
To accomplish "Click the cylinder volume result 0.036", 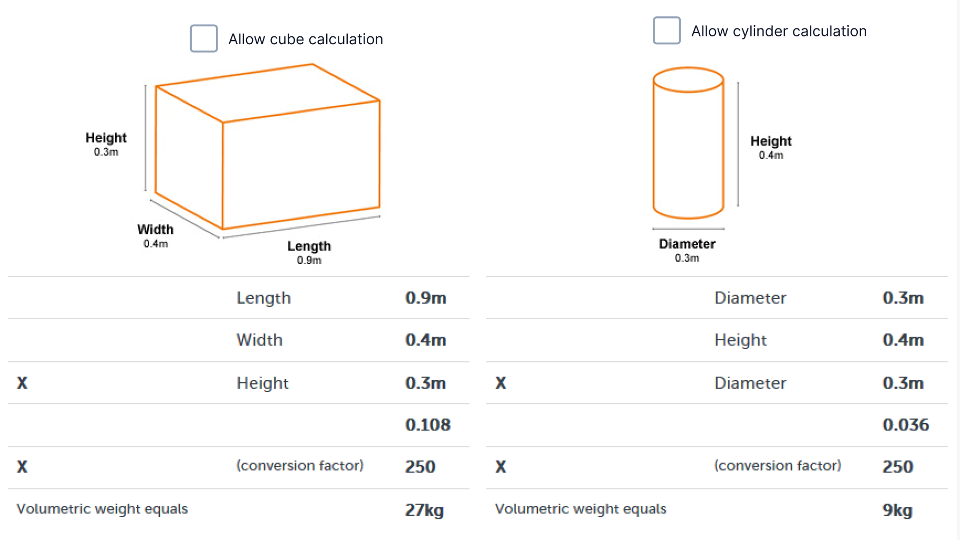I will pos(906,425).
